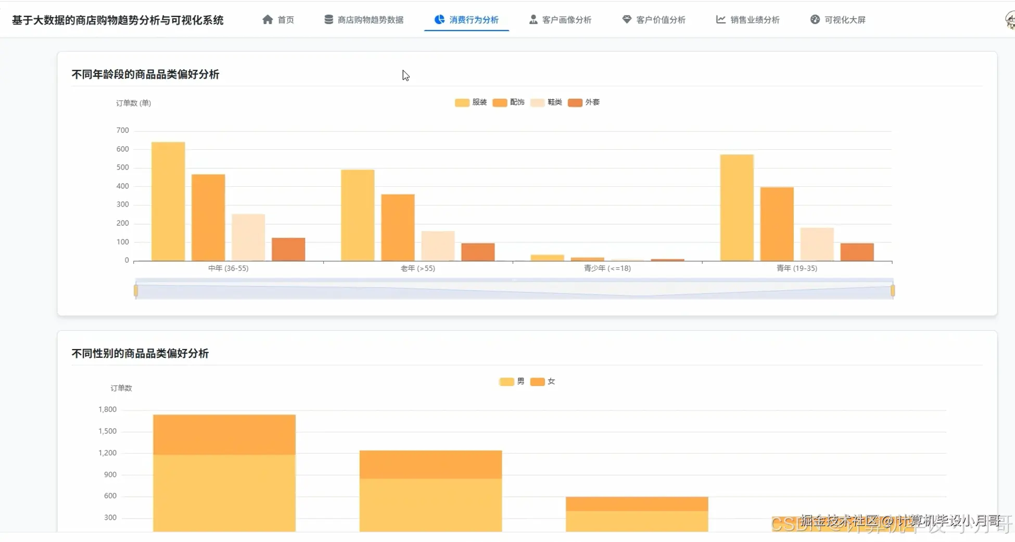Screen dimensions: 1015x542
Task: Click the 配饰 bar for 老年 (>55)
Action: pos(398,227)
